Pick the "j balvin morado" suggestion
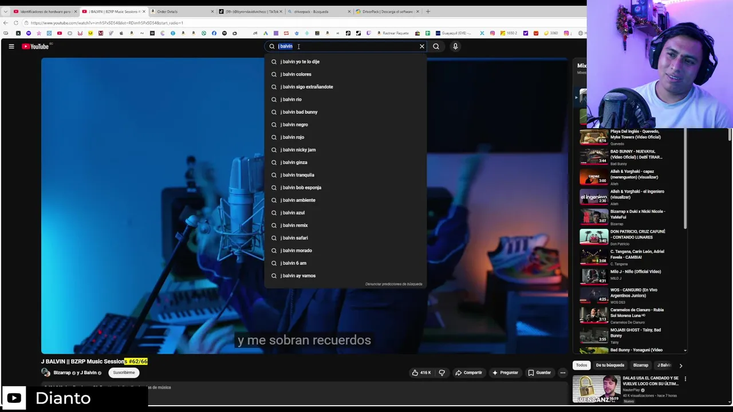This screenshot has height=412, width=733. tap(346, 251)
